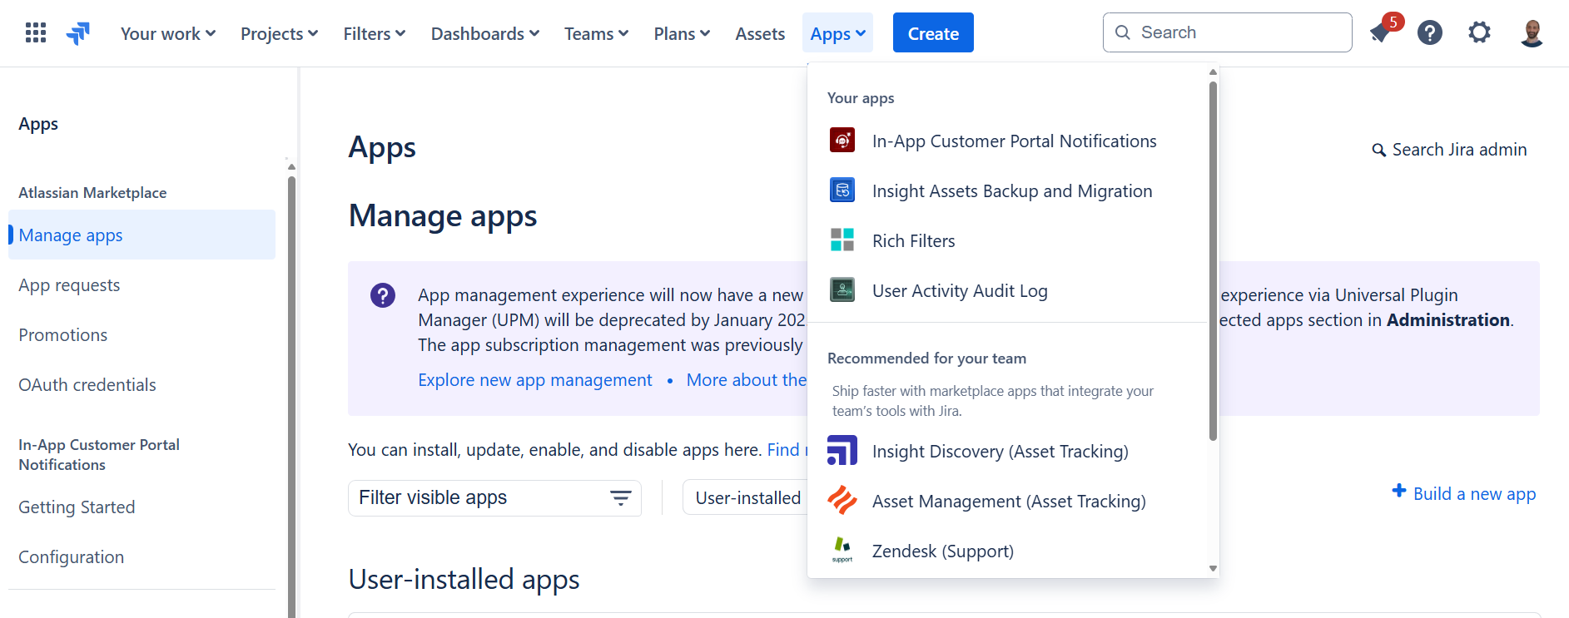1569x618 pixels.
Task: Click the Create button
Action: tap(933, 33)
